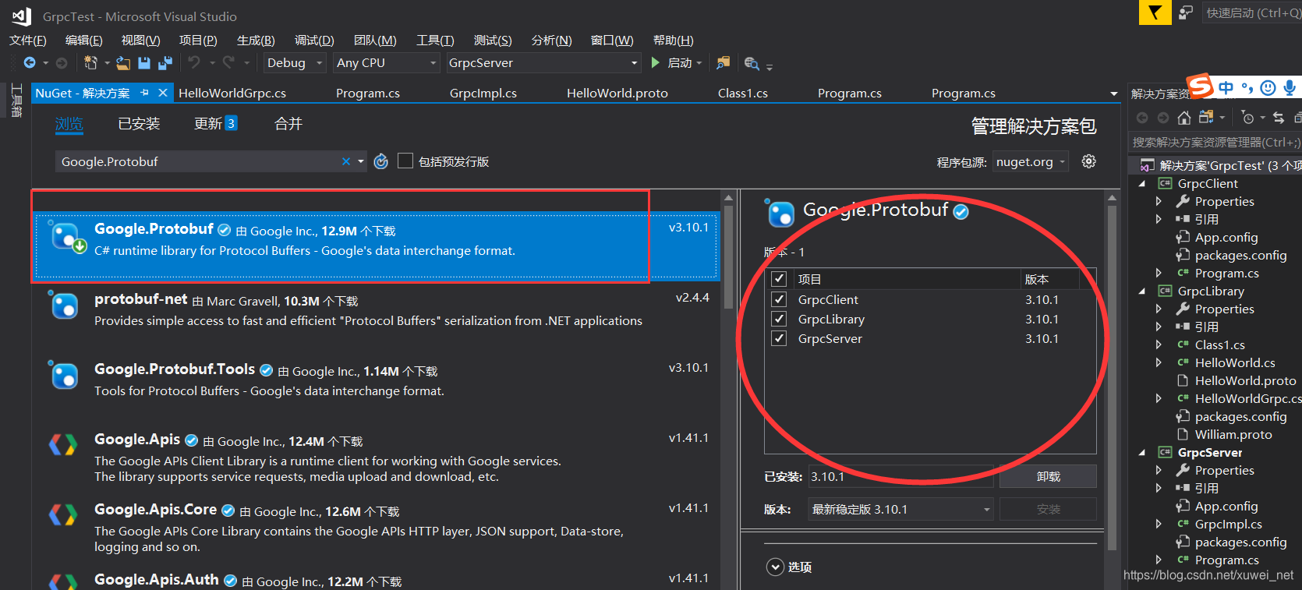Screen dimensions: 1302x590
Task: Uncheck the GrpcServer project checkbox
Action: click(x=778, y=338)
